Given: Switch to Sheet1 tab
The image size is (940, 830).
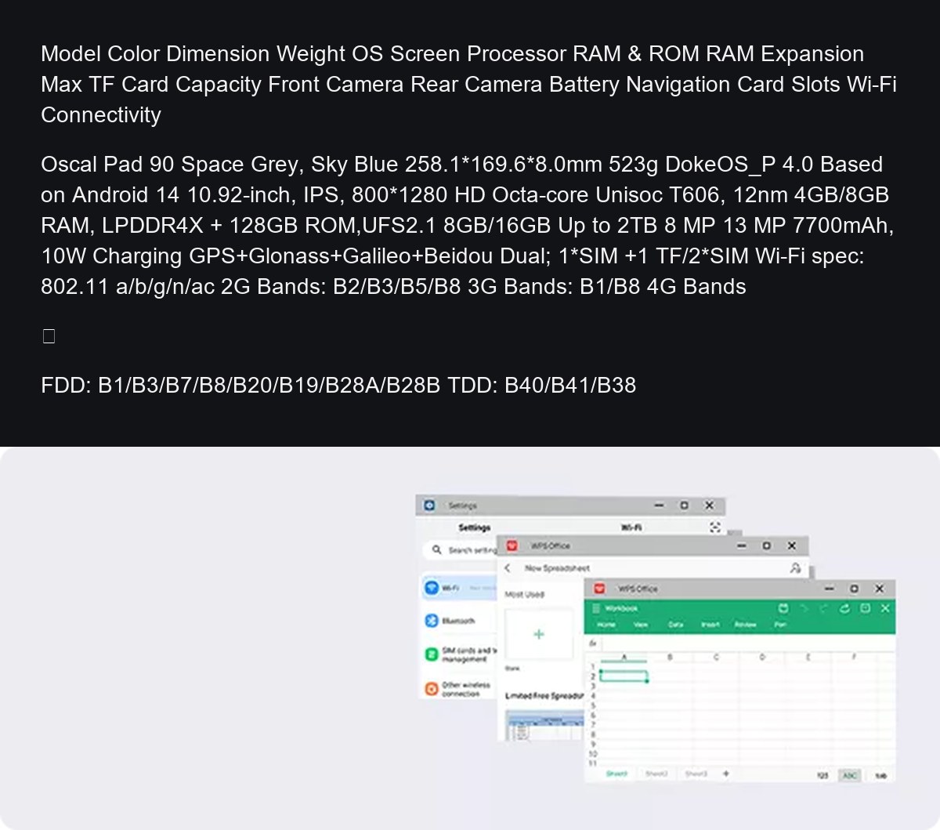Looking at the screenshot, I should [616, 774].
